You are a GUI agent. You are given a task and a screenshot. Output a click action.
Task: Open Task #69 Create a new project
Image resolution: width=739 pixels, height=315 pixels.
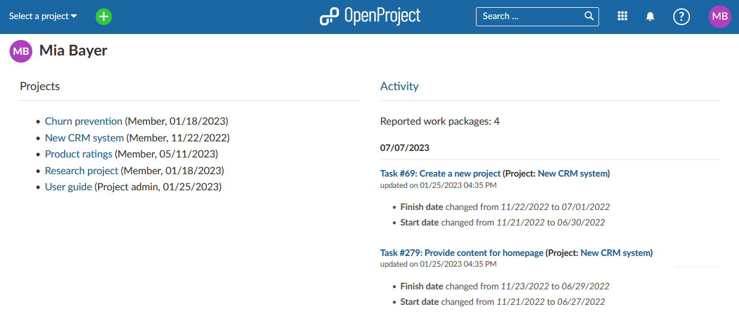[x=440, y=174]
